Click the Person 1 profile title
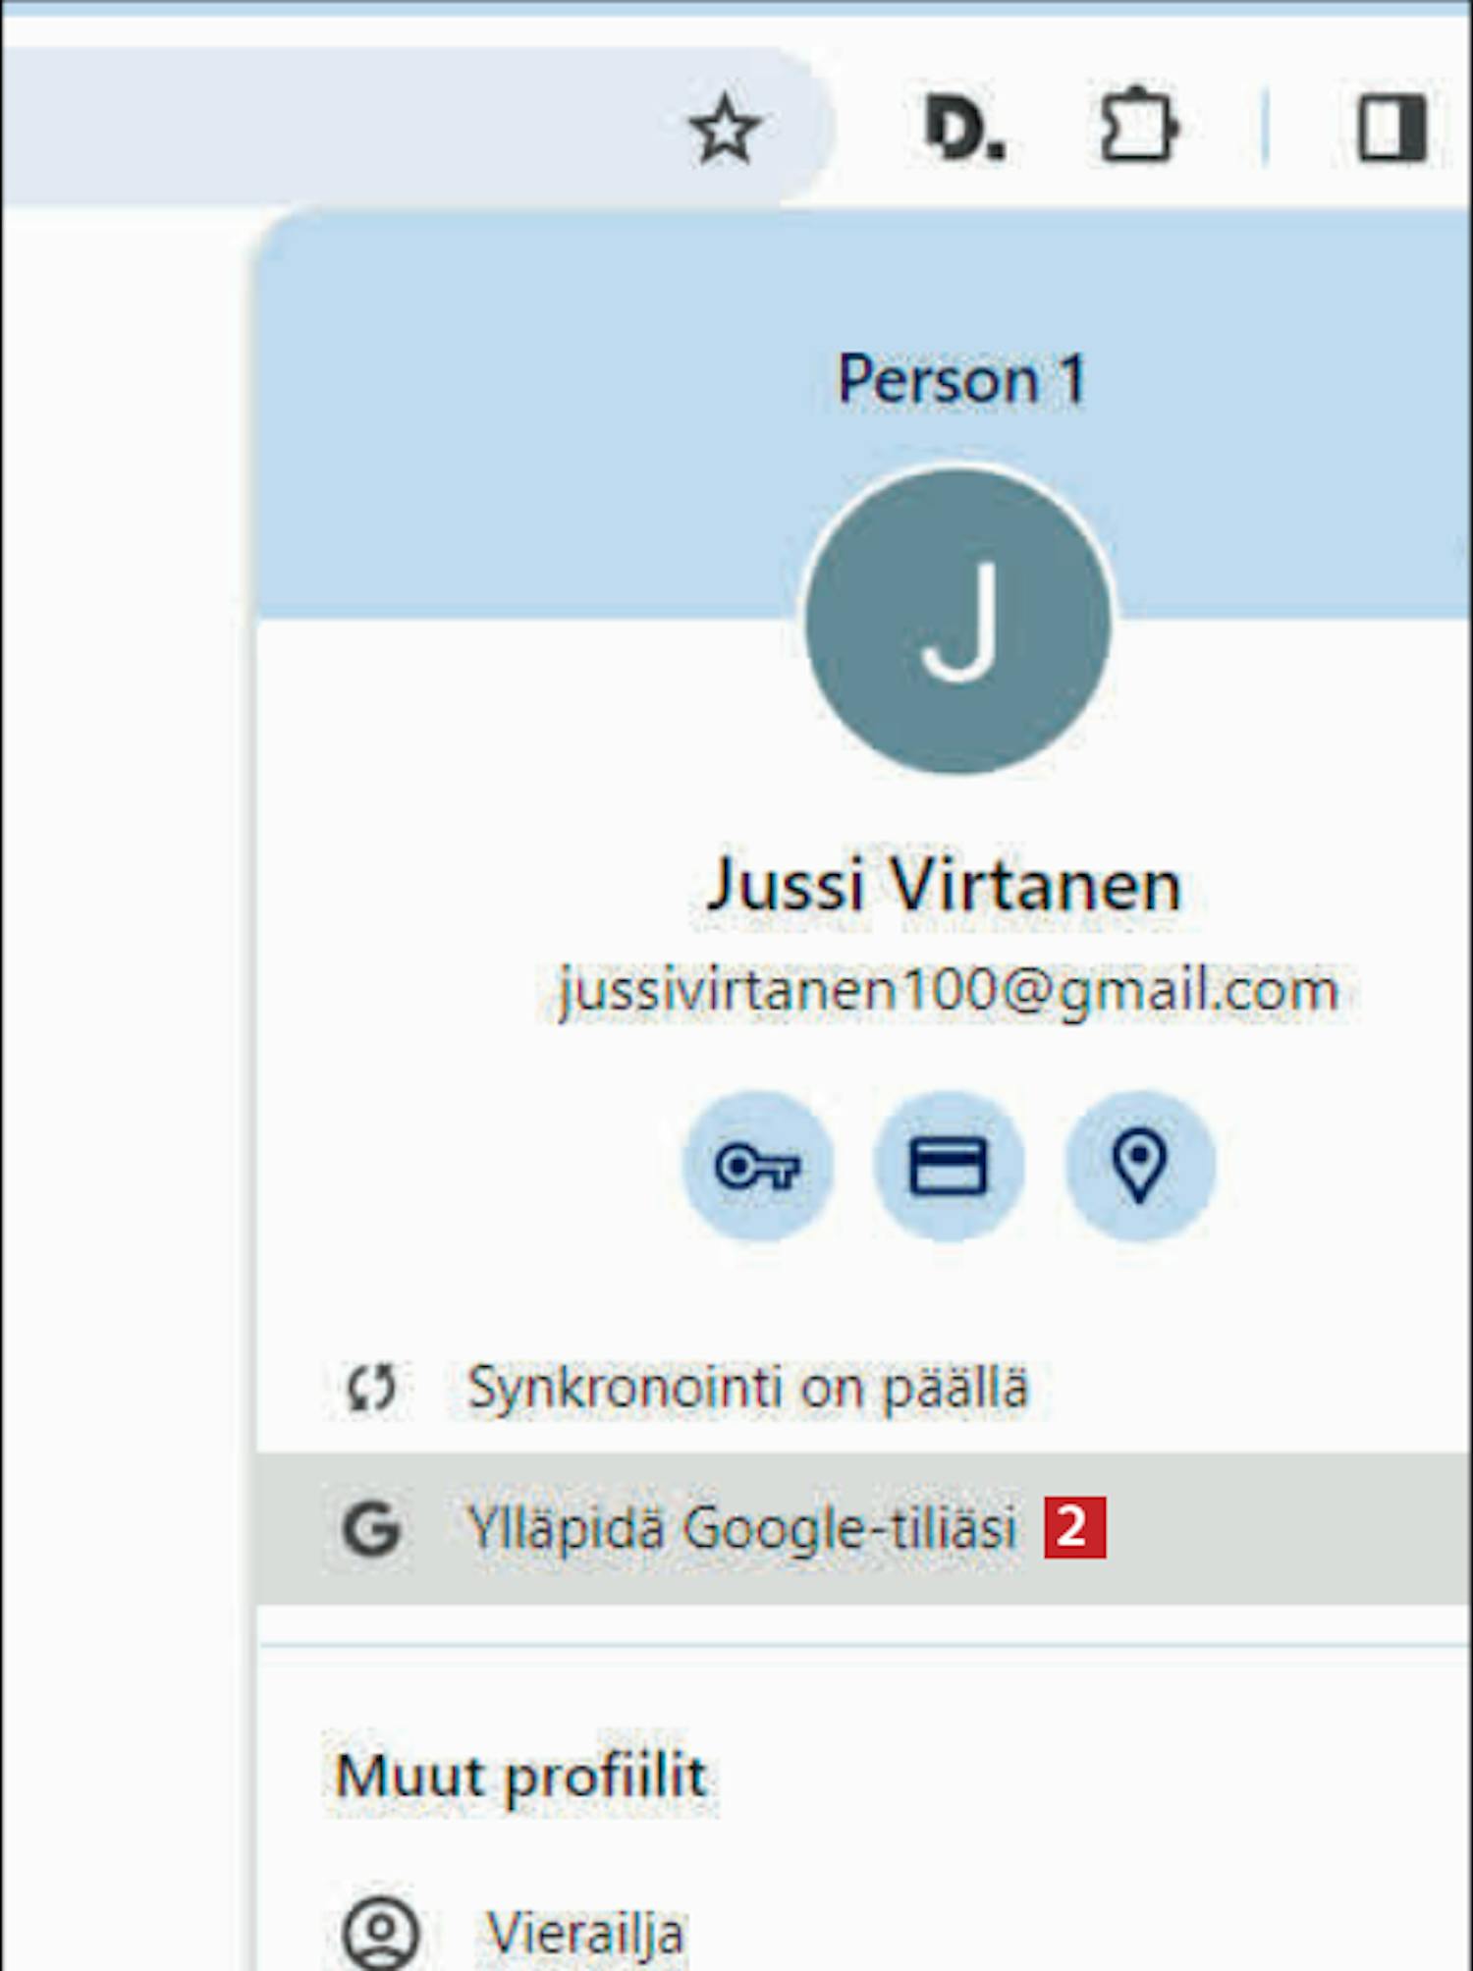 pyautogui.click(x=960, y=379)
